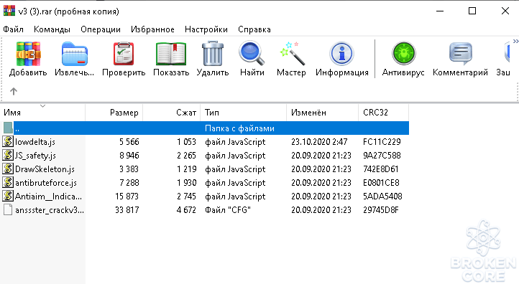519x284 pixels.
Task: Click CRC32 value 29745D8F
Action: click(x=381, y=209)
